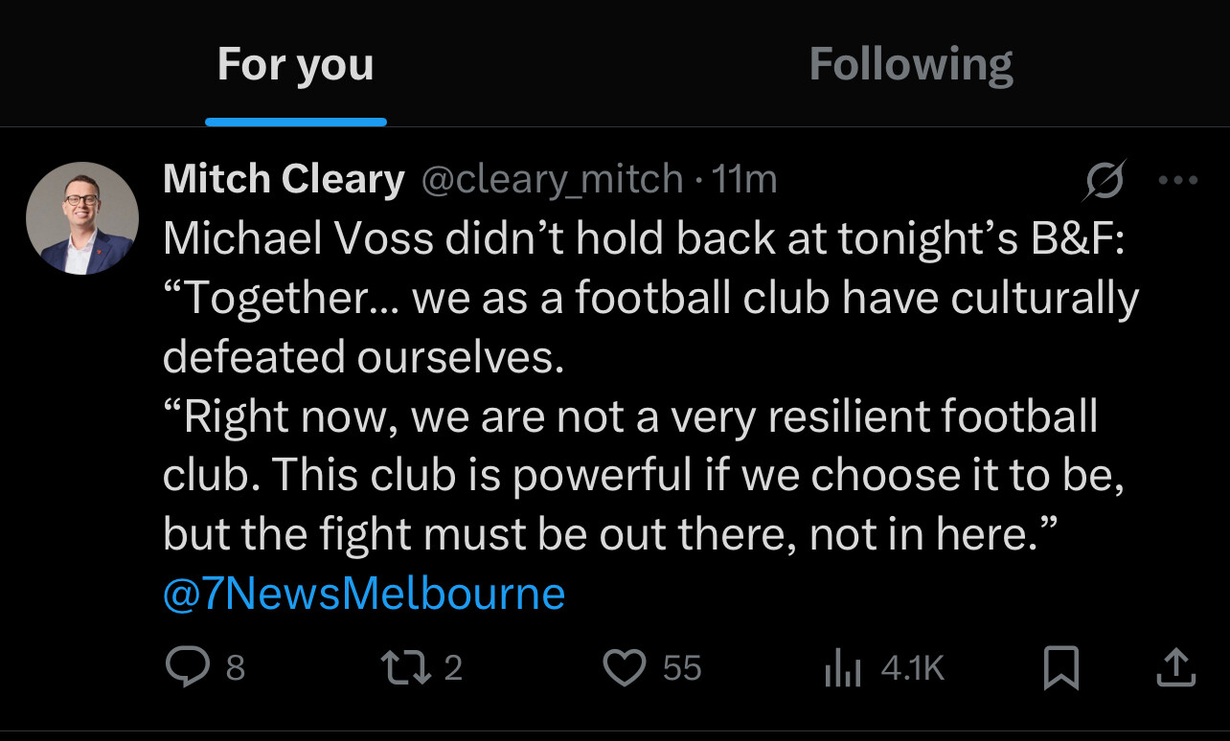Switch to the For you tab

point(295,65)
